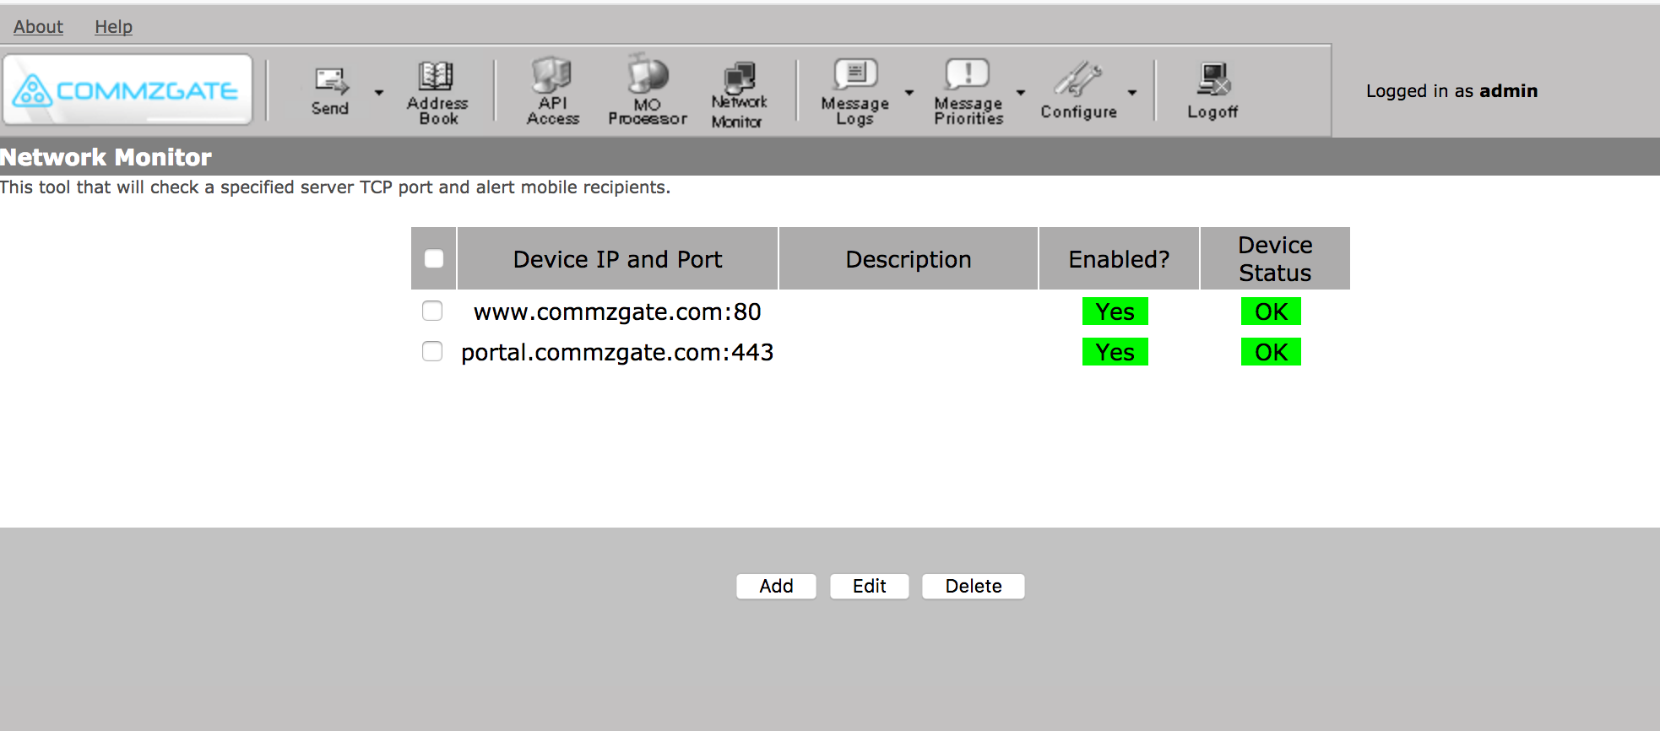
Task: Click the Network Monitor page title
Action: click(x=106, y=157)
